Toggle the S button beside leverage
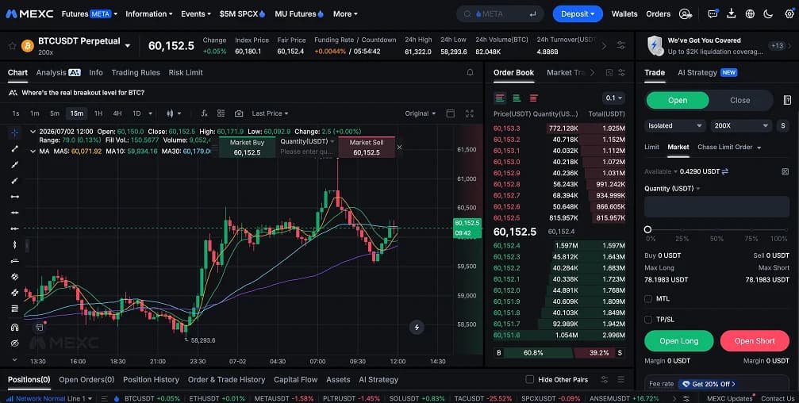Viewport: 799px width, 403px height. click(782, 125)
